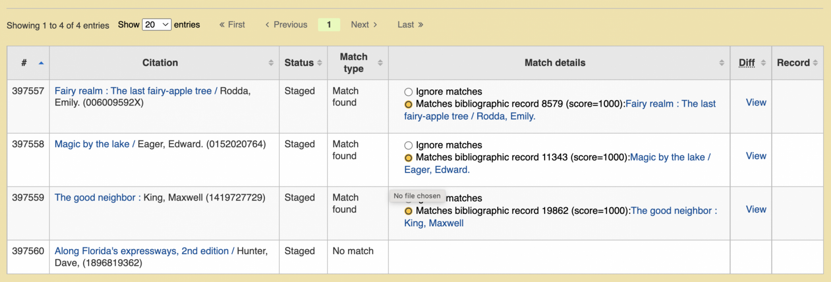Sort by Match type column arrows
The height and width of the screenshot is (282, 831).
380,63
